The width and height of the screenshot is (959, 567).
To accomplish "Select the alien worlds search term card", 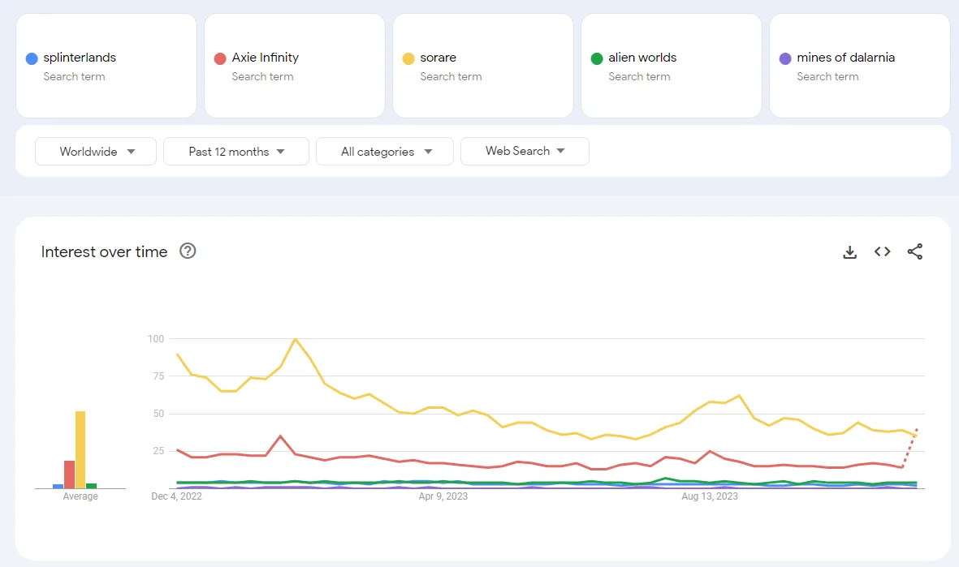I will click(x=672, y=66).
